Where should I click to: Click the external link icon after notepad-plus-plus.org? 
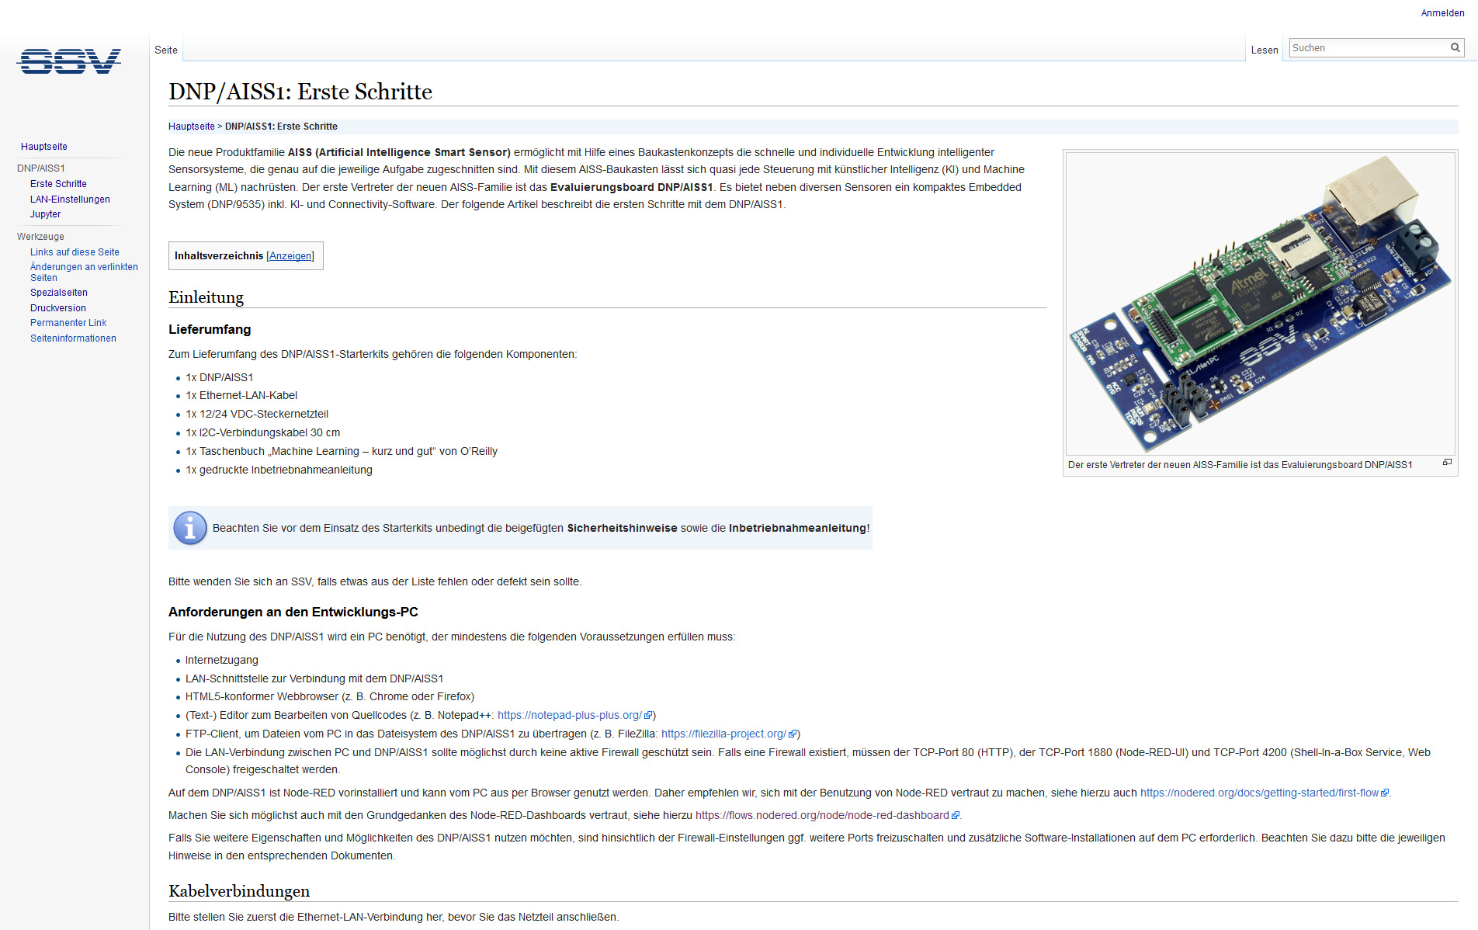(x=648, y=715)
